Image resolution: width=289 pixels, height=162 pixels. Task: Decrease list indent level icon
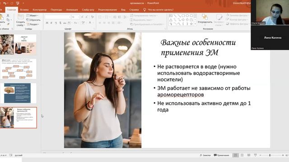[115, 17]
